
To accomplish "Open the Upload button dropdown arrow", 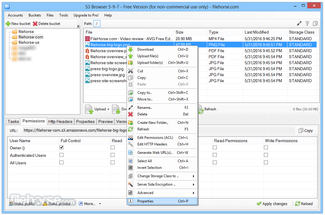I will [109, 109].
